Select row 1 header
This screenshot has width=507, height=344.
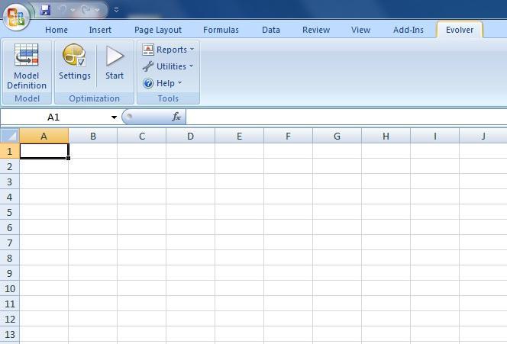pyautogui.click(x=10, y=151)
